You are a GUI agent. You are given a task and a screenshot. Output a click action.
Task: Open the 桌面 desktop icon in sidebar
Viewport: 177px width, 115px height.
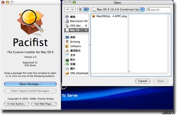[67, 37]
